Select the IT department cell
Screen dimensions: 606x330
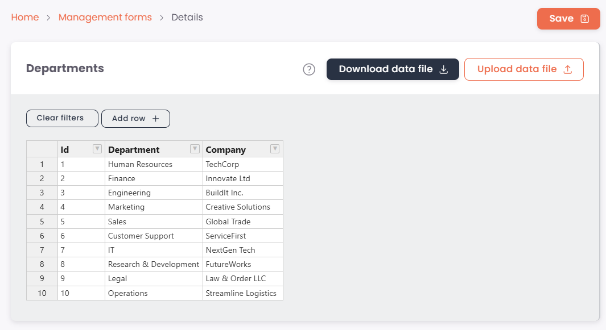[x=154, y=250]
